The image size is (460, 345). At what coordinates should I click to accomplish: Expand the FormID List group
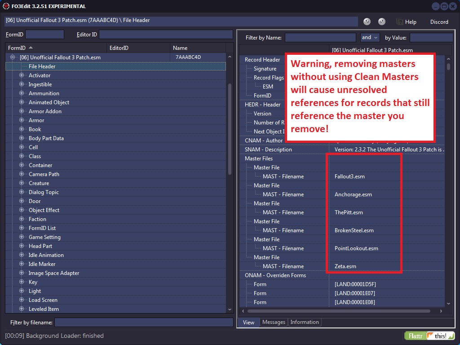(x=22, y=228)
